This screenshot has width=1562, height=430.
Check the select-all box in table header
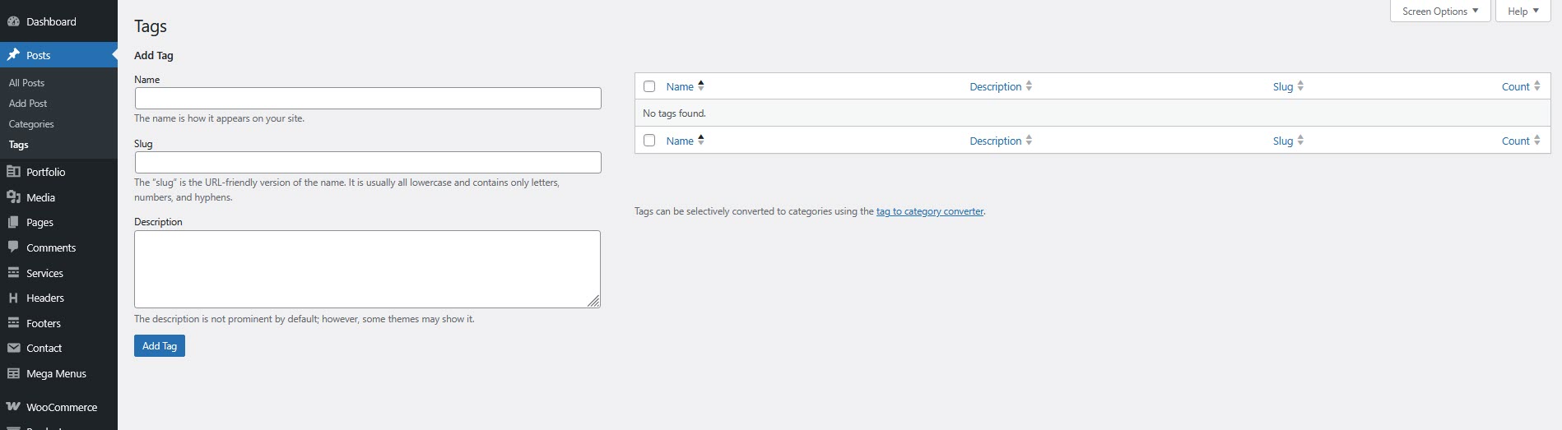pyautogui.click(x=649, y=86)
